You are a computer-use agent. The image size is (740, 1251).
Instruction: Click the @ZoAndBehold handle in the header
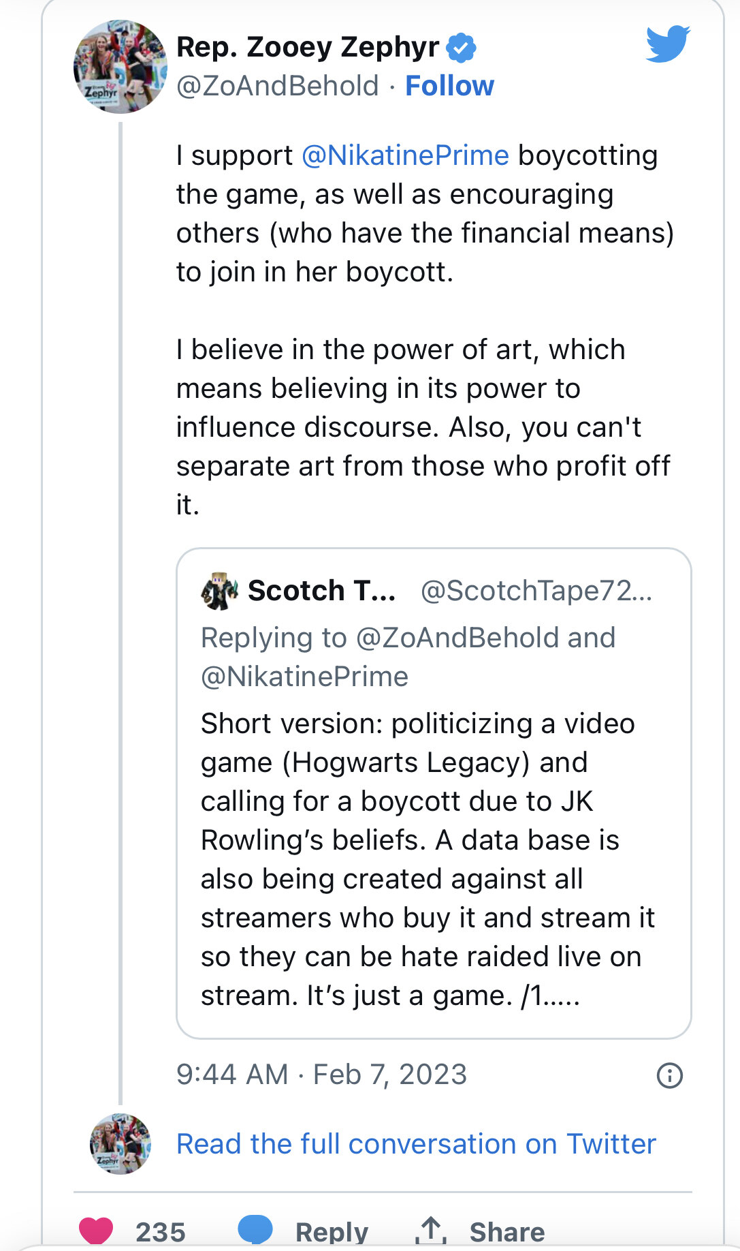277,87
